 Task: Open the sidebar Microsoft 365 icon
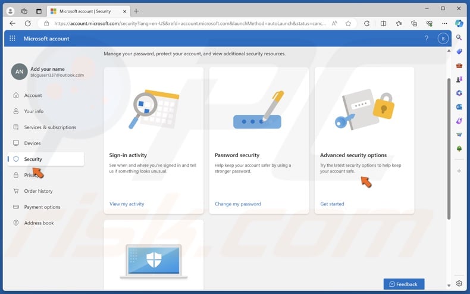[459, 93]
